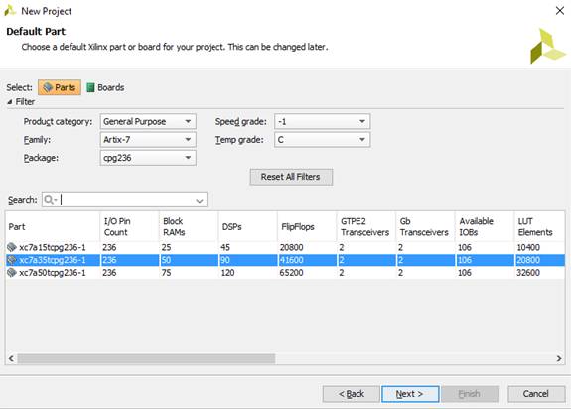The width and height of the screenshot is (571, 409).
Task: Click the Parts chip icon
Action: (48, 87)
